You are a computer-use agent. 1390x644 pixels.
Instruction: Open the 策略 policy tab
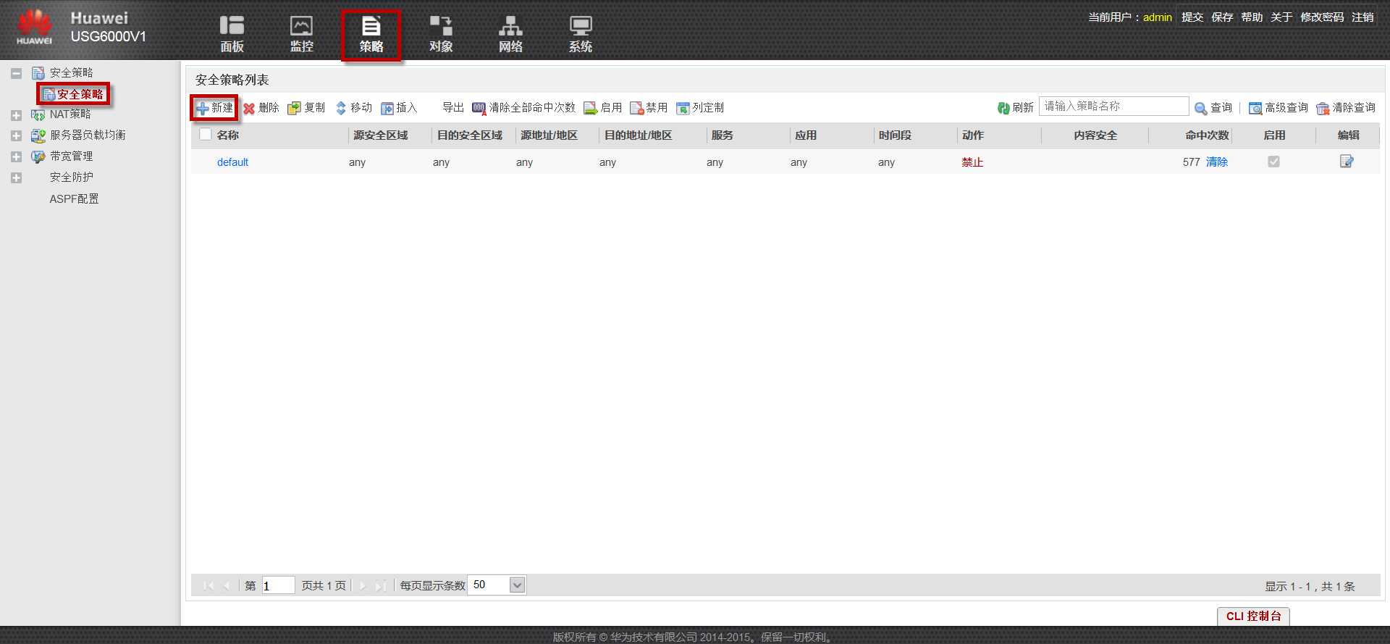coord(371,34)
